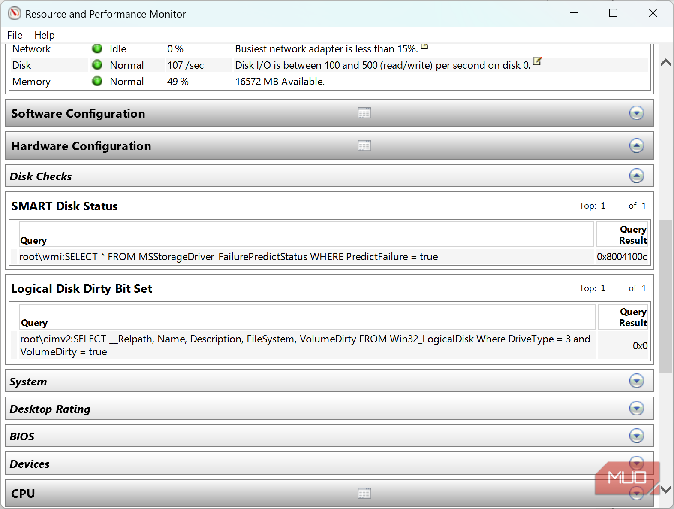This screenshot has width=674, height=509.
Task: Collapse the Disk Checks section
Action: pos(637,176)
